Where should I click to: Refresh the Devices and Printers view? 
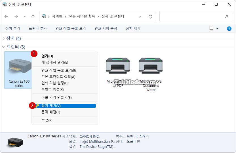click(x=150, y=16)
